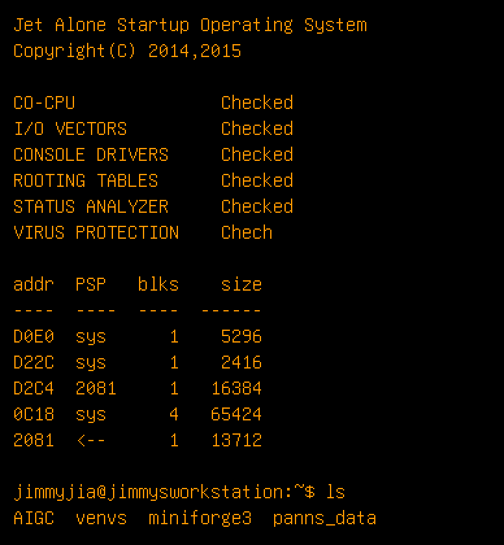Click 'sys' in the 0C18 row

tap(91, 416)
